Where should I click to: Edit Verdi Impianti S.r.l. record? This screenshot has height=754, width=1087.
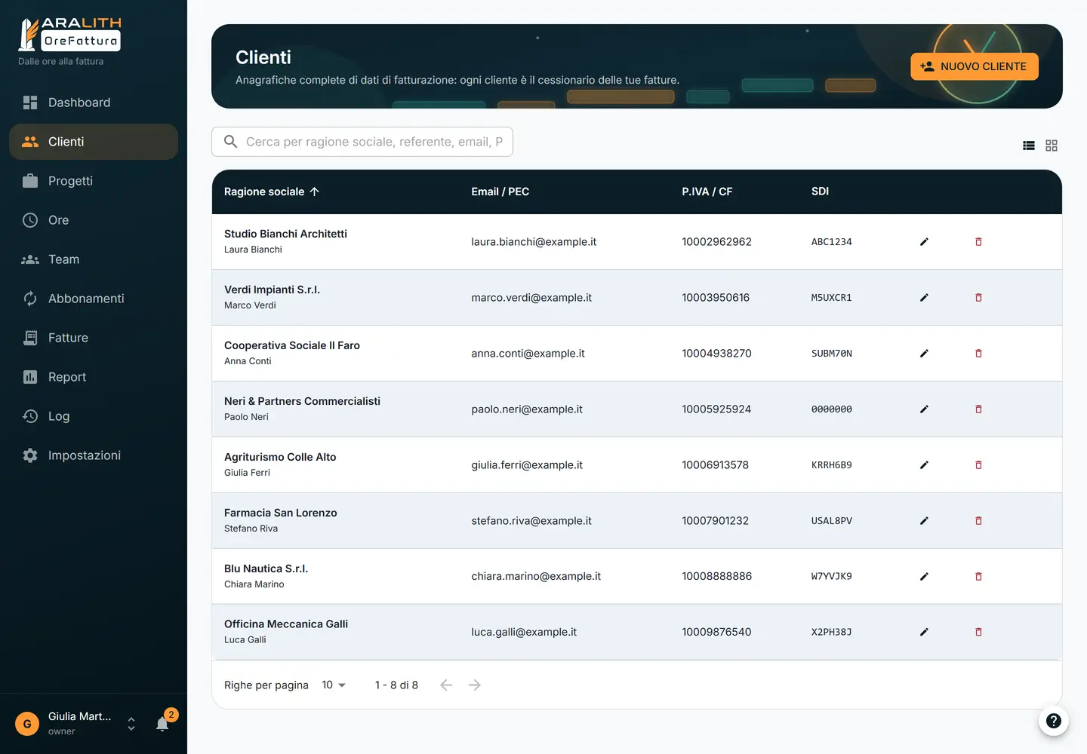924,298
